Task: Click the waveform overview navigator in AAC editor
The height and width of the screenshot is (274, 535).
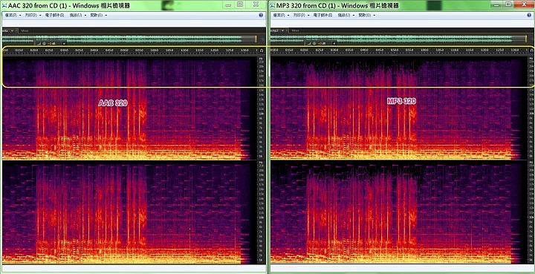Action: tap(129, 39)
